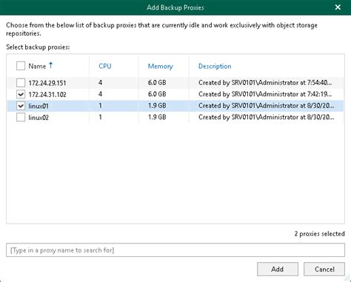Check the 172.24.29.151 proxy checkbox
This screenshot has height=282, width=351.
click(21, 83)
